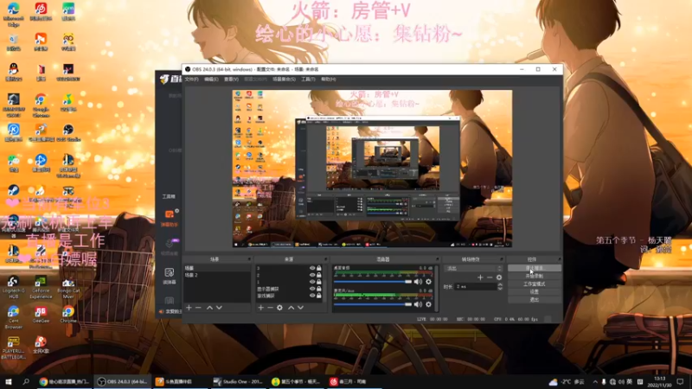Adjust the Mic/Aux volume slider

click(373, 304)
